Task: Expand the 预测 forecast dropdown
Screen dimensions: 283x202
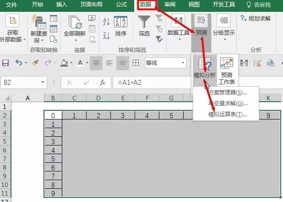Action: (201, 27)
